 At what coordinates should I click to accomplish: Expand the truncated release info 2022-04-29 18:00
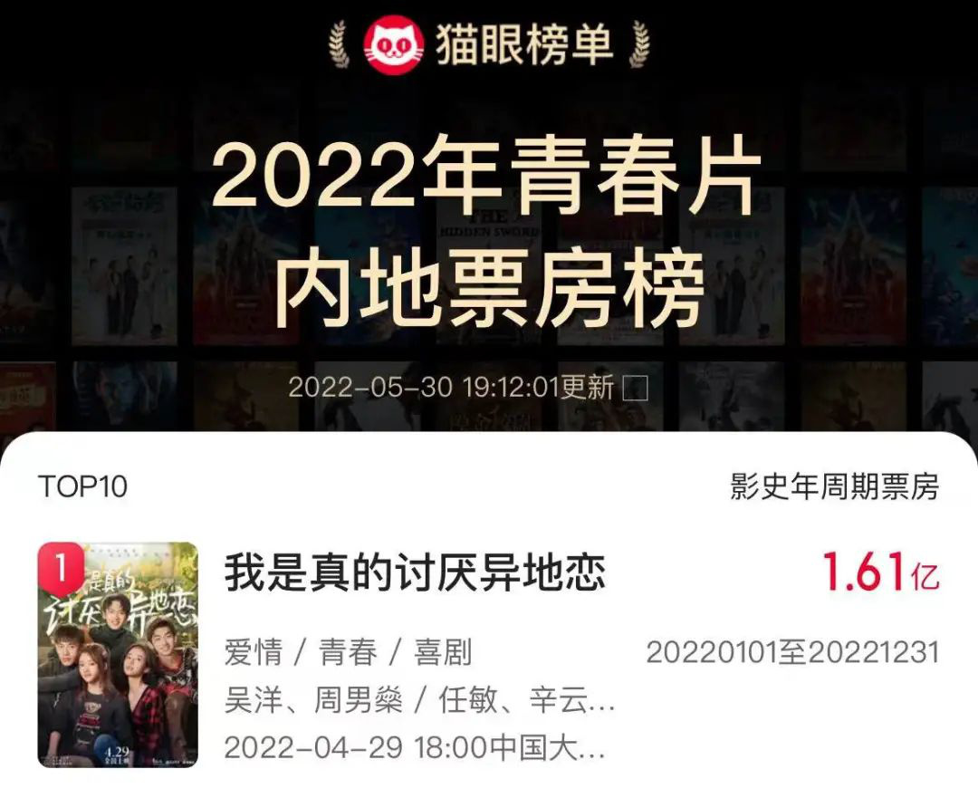click(x=415, y=747)
